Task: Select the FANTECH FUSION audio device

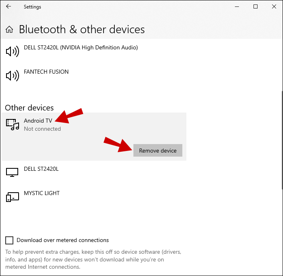Action: (x=46, y=72)
